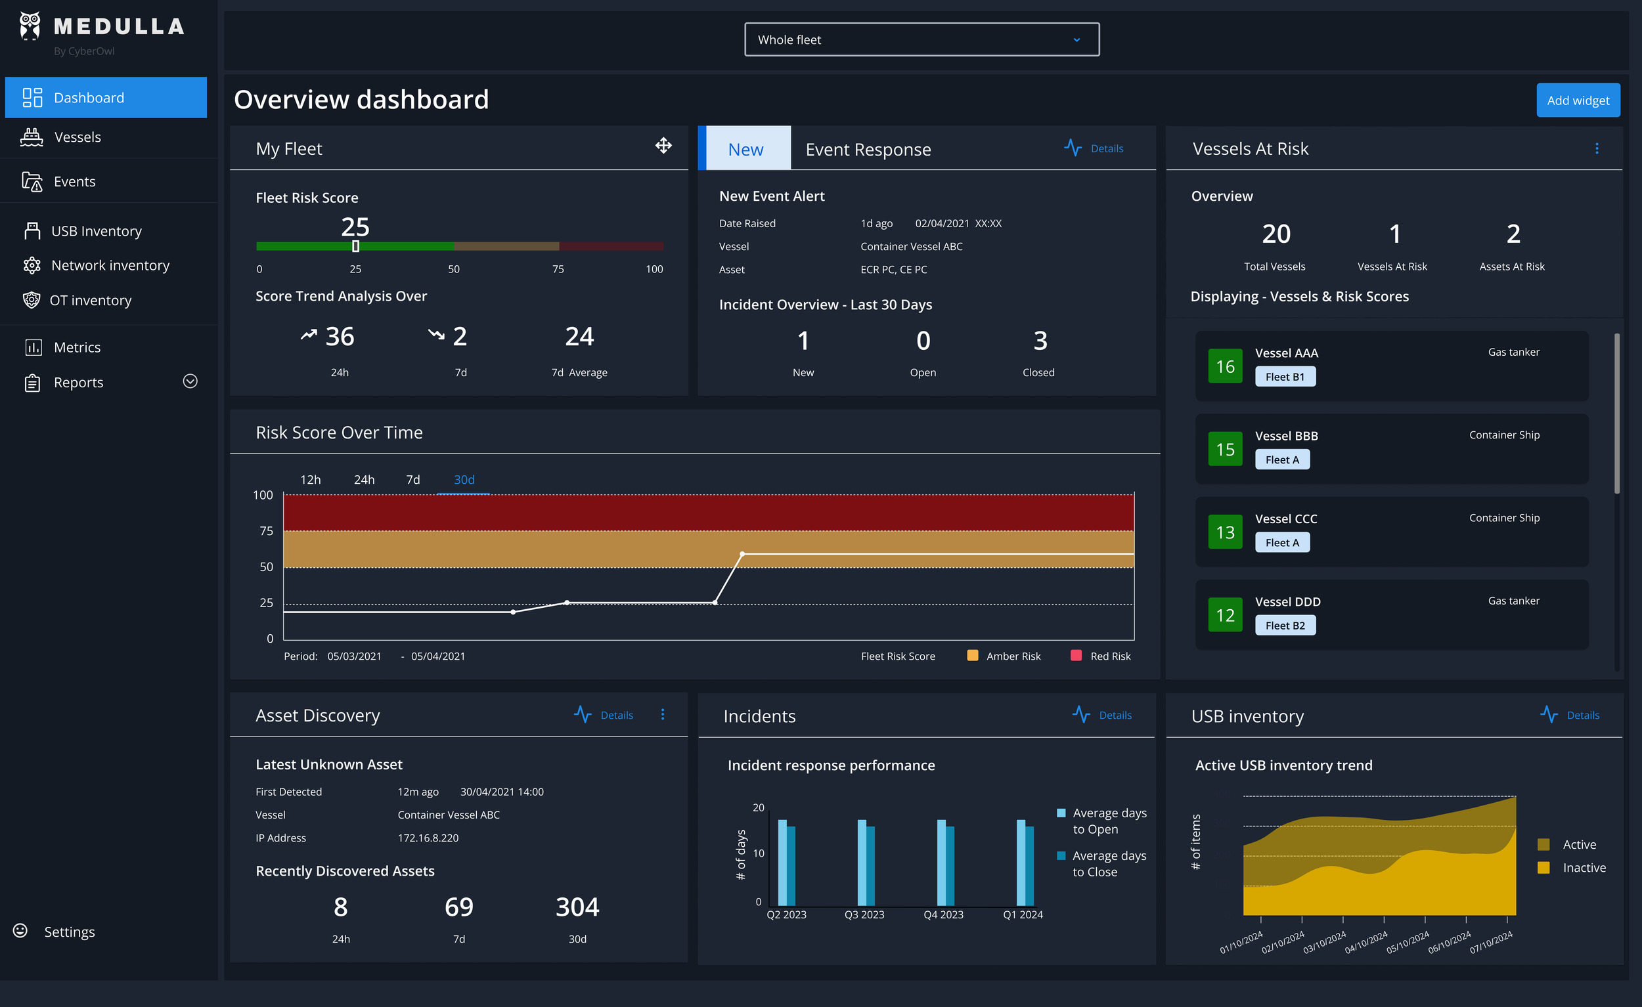This screenshot has width=1642, height=1007.
Task: Click the Settings smiley icon
Action: 20,930
